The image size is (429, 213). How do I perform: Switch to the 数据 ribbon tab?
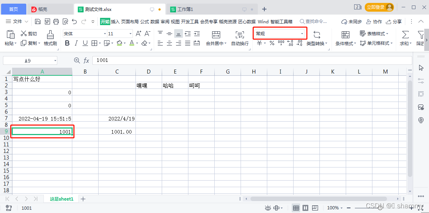155,21
